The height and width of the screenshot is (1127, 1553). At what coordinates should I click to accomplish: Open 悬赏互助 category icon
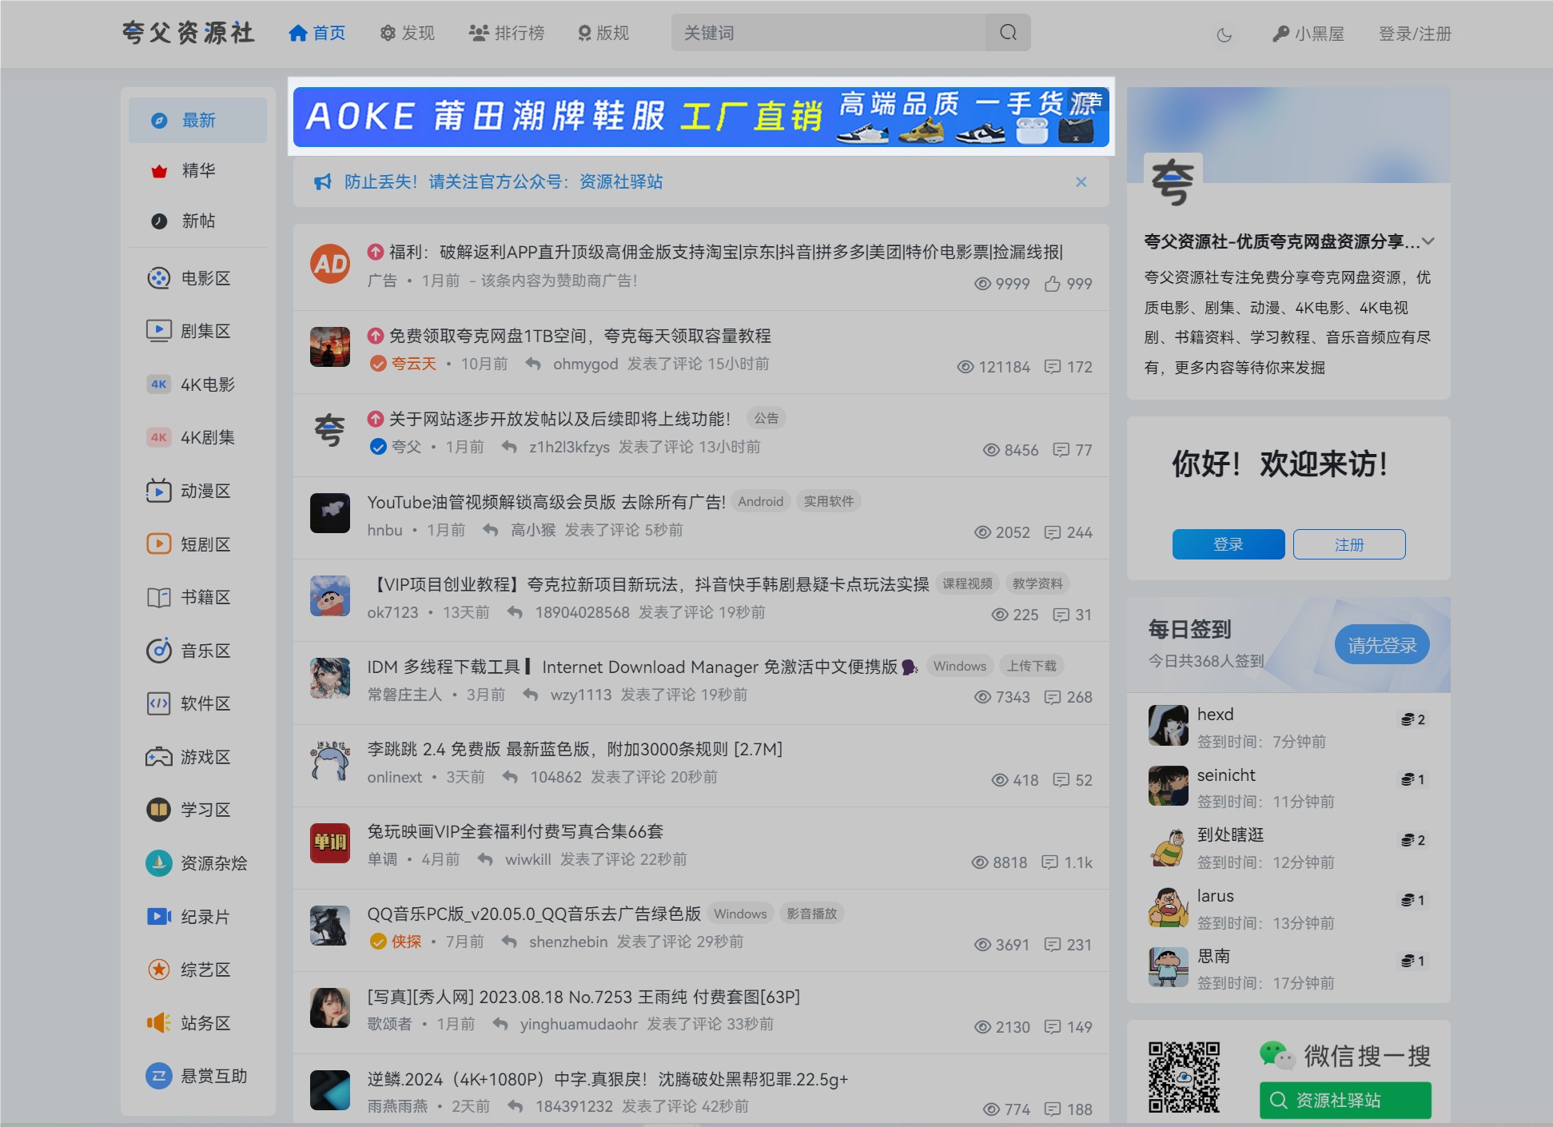pyautogui.click(x=158, y=1076)
